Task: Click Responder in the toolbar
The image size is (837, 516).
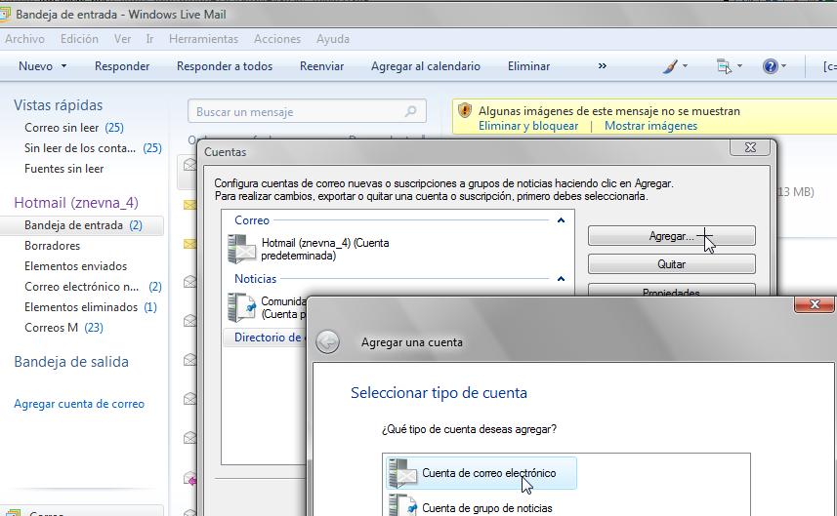Action: click(x=122, y=66)
